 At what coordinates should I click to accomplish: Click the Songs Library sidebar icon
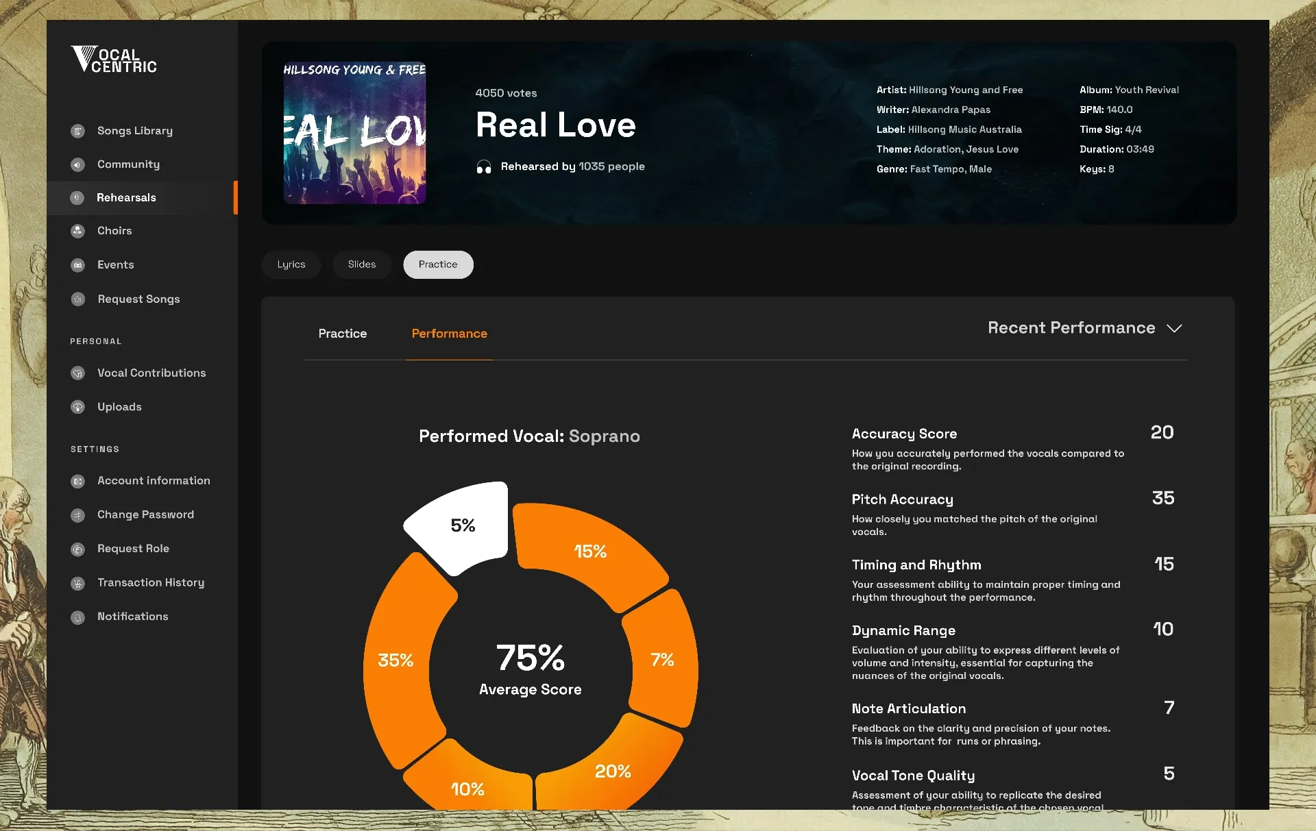(78, 131)
